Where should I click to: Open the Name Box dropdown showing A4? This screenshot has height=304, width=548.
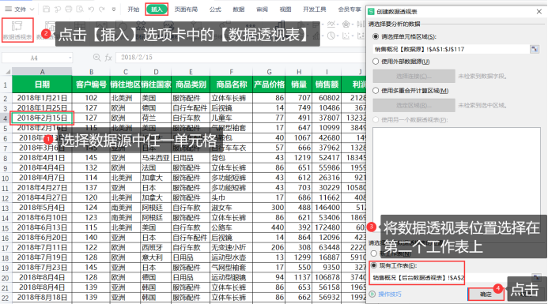tap(70, 58)
